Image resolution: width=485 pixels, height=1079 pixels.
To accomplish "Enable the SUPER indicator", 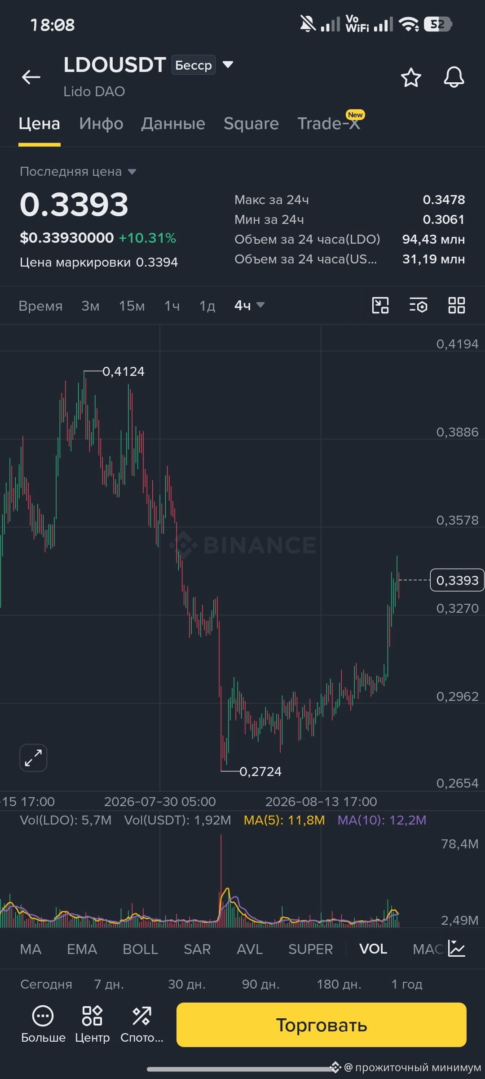I will [310, 949].
